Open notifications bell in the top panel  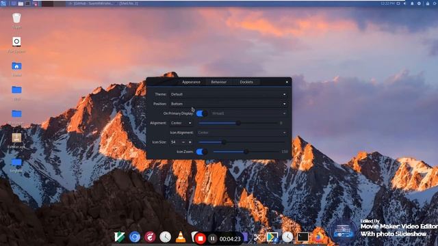pyautogui.click(x=412, y=3)
